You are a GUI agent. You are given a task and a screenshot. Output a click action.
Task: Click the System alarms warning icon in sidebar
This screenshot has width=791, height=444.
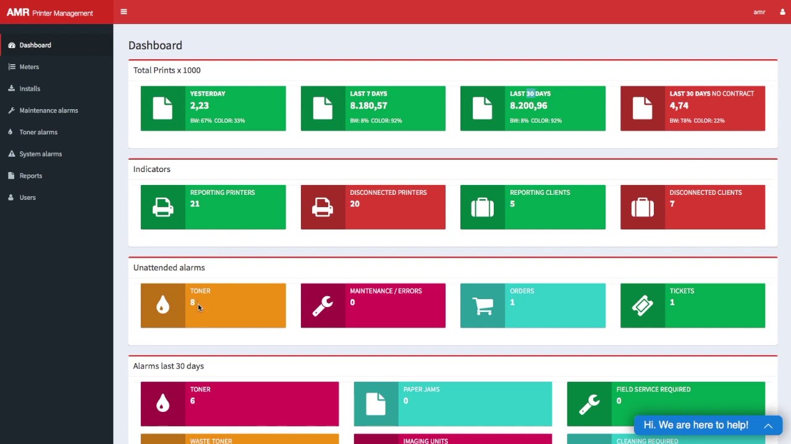[x=12, y=154]
